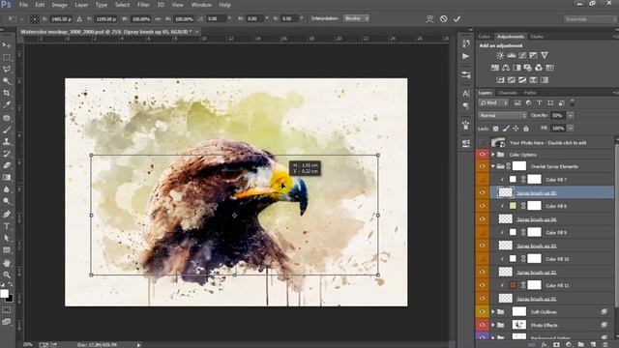Create a new group folder icon
619x348 pixels.
tap(580, 344)
